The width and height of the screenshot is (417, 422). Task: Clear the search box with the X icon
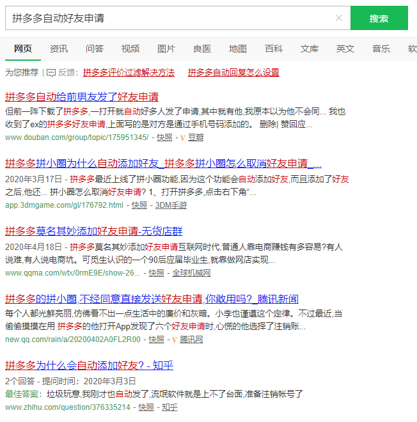pos(339,18)
